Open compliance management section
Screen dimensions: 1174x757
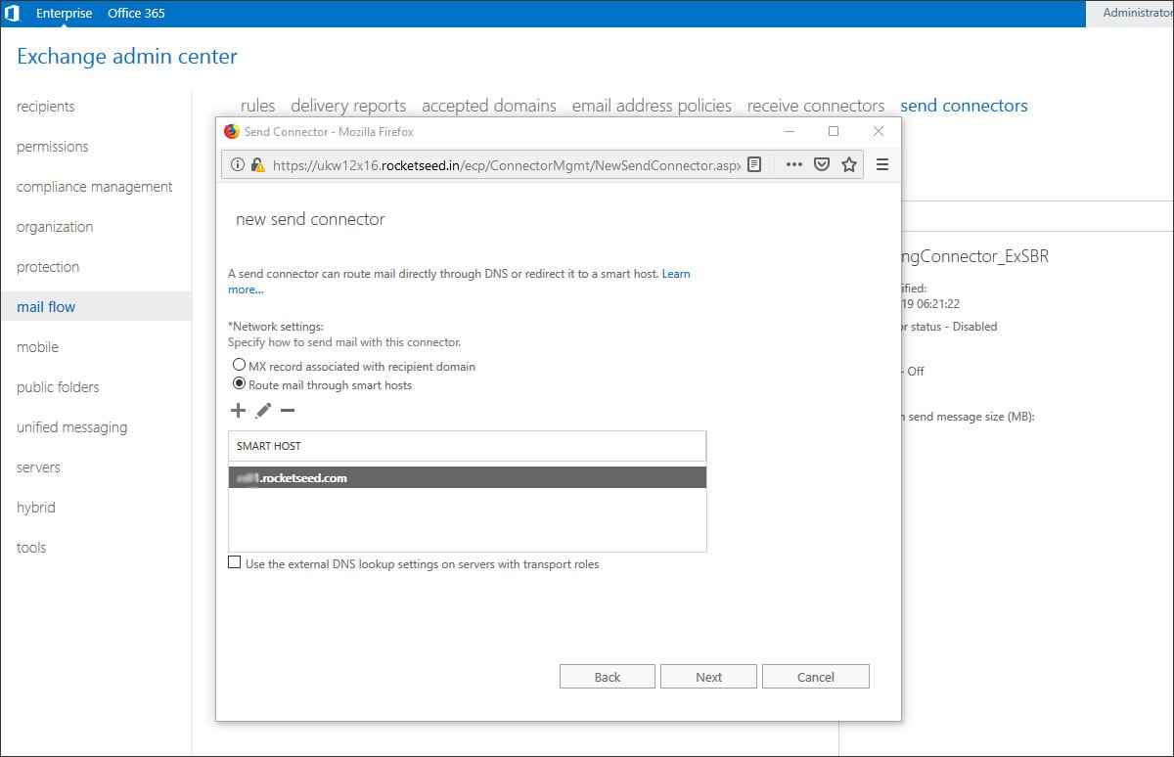pyautogui.click(x=95, y=187)
